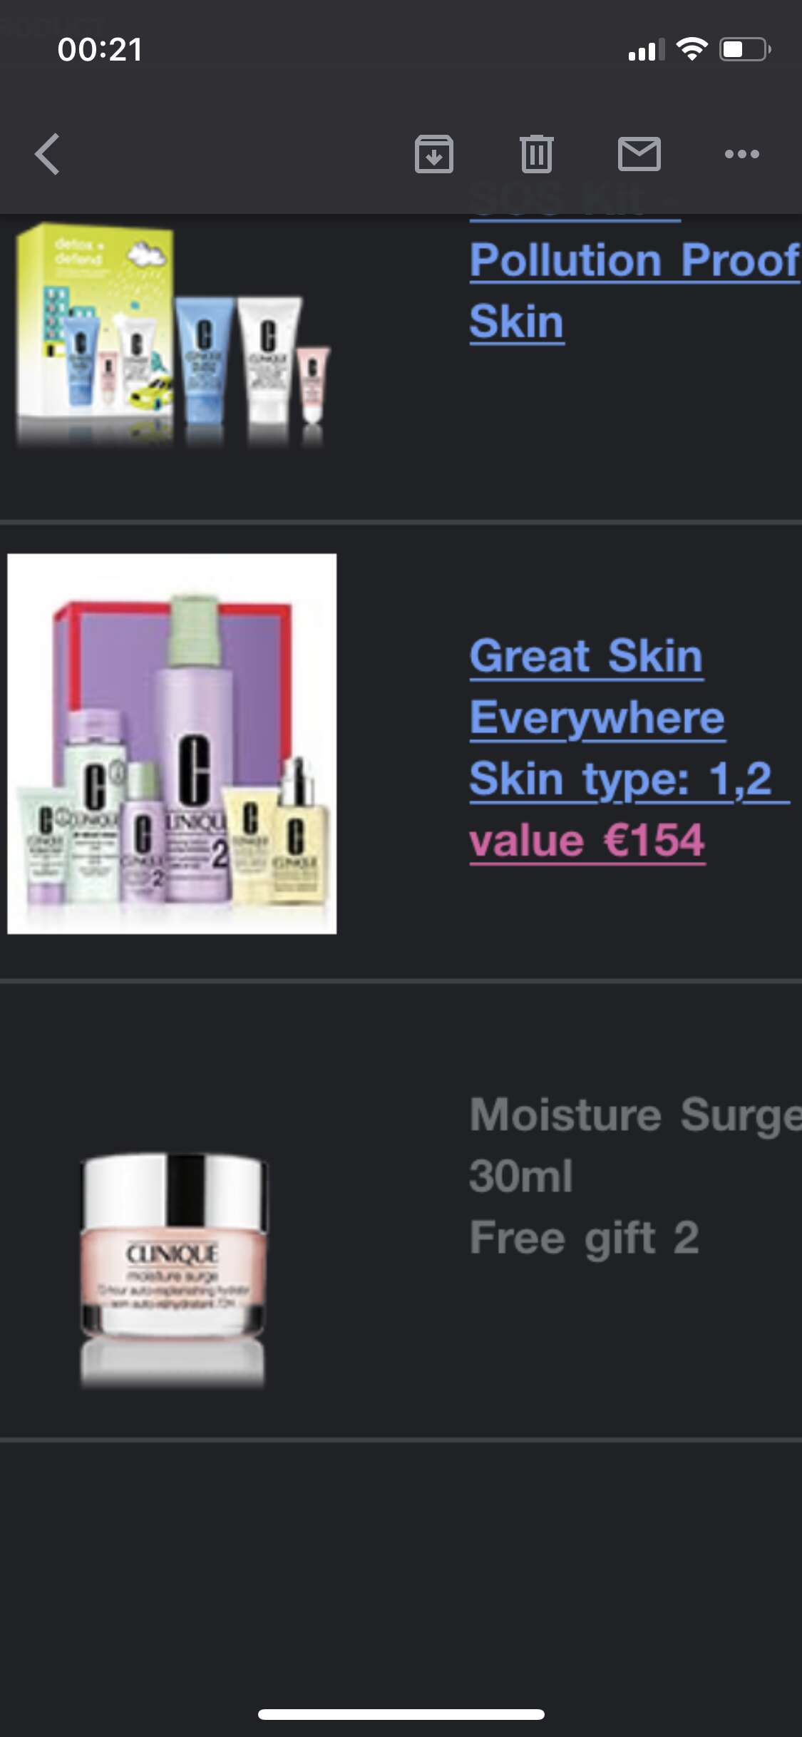Tap the Moisture Surge text
802x1737 pixels.
pos(635,1115)
